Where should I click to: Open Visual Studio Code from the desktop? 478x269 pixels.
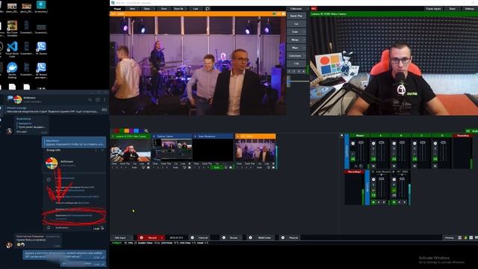tap(12, 49)
